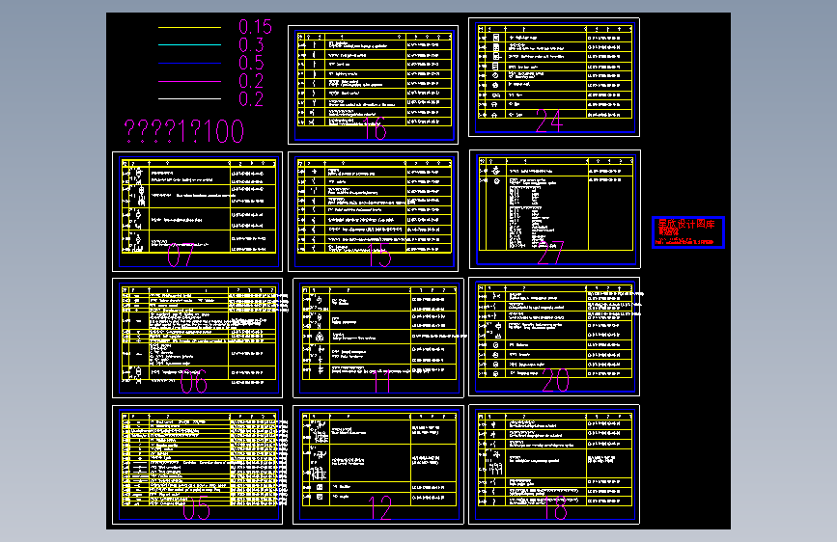The width and height of the screenshot is (837, 542).
Task: Click the 0.3 line weight label
Action: (x=251, y=44)
